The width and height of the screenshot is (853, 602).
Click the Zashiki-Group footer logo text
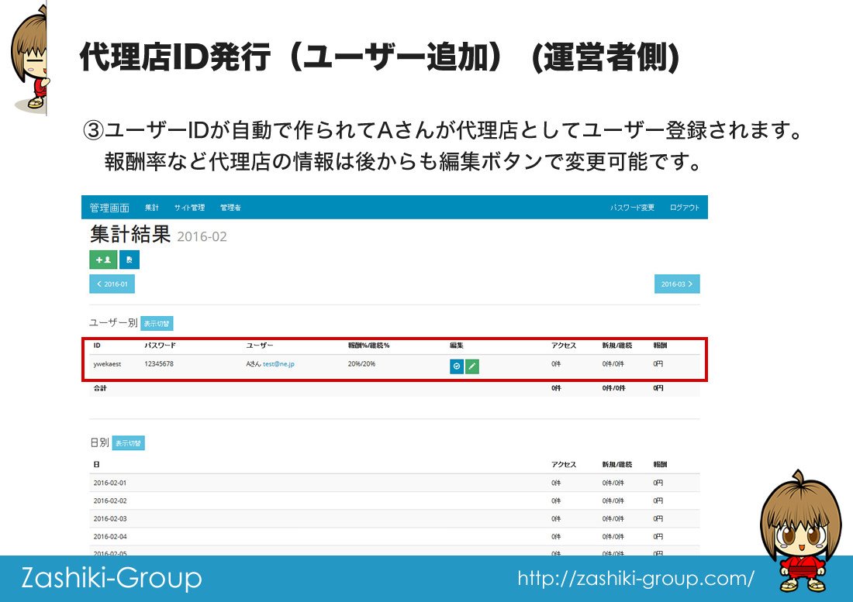coord(111,578)
